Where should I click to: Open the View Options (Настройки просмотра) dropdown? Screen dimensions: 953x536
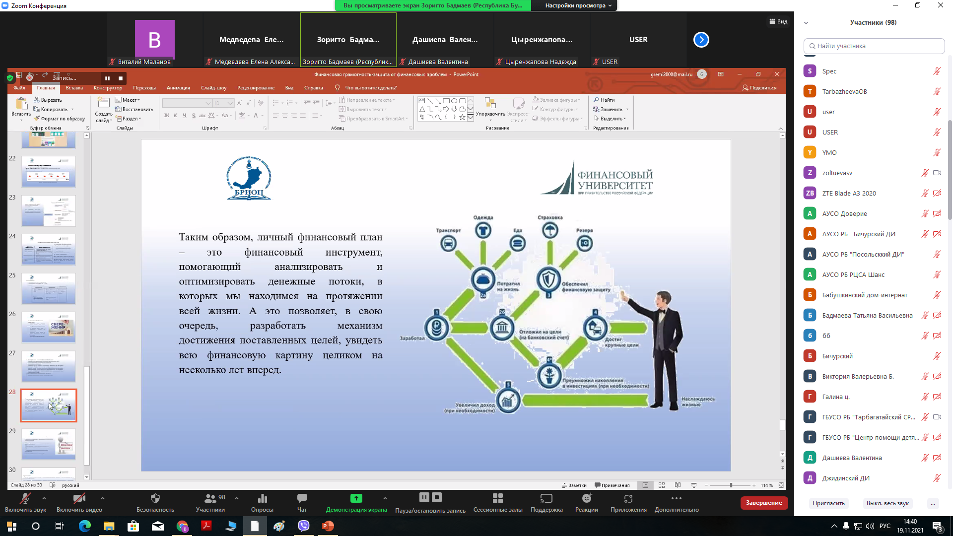coord(578,5)
